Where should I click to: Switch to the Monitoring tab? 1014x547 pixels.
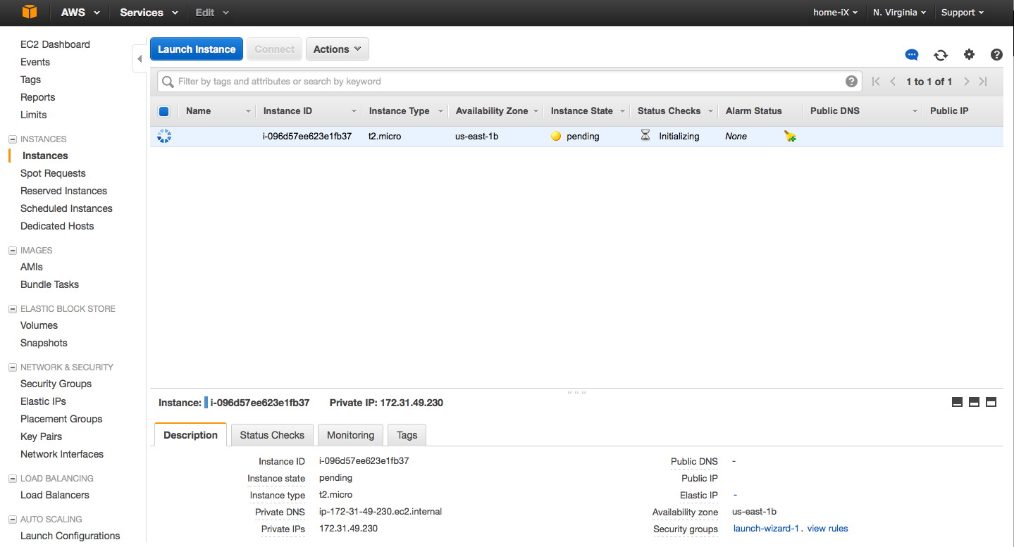pos(350,435)
